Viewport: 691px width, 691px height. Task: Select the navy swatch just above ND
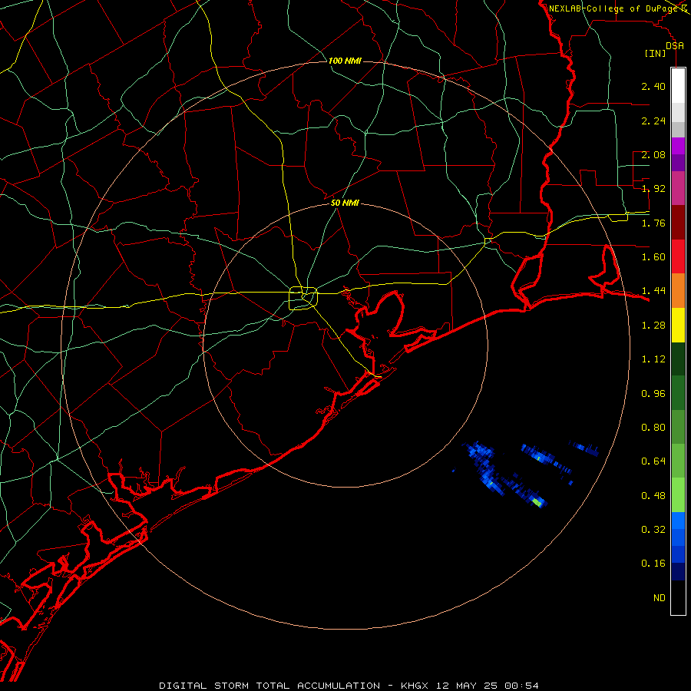(x=678, y=571)
